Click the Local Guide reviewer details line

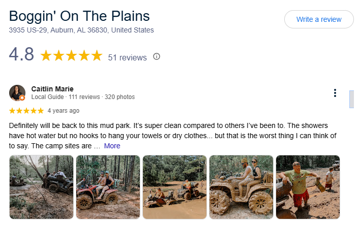(83, 96)
